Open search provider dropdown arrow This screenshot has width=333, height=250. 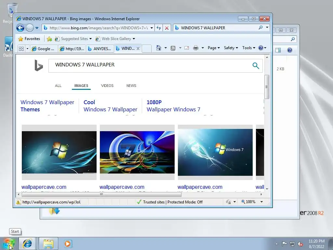point(267,28)
